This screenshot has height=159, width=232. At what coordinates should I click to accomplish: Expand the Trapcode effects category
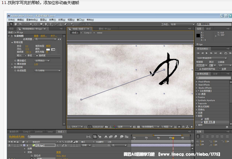(x=197, y=103)
